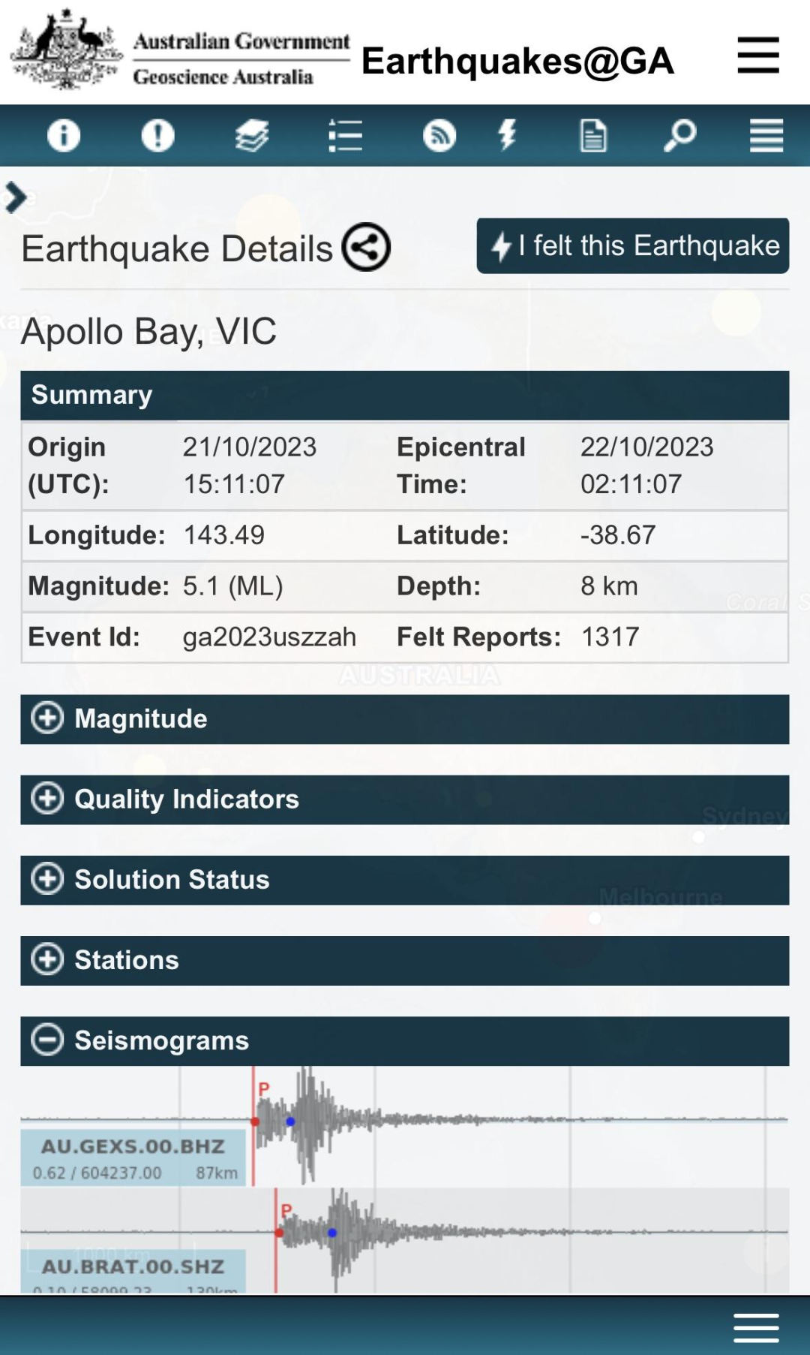
Task: Click the exclamation alert icon
Action: tap(157, 136)
